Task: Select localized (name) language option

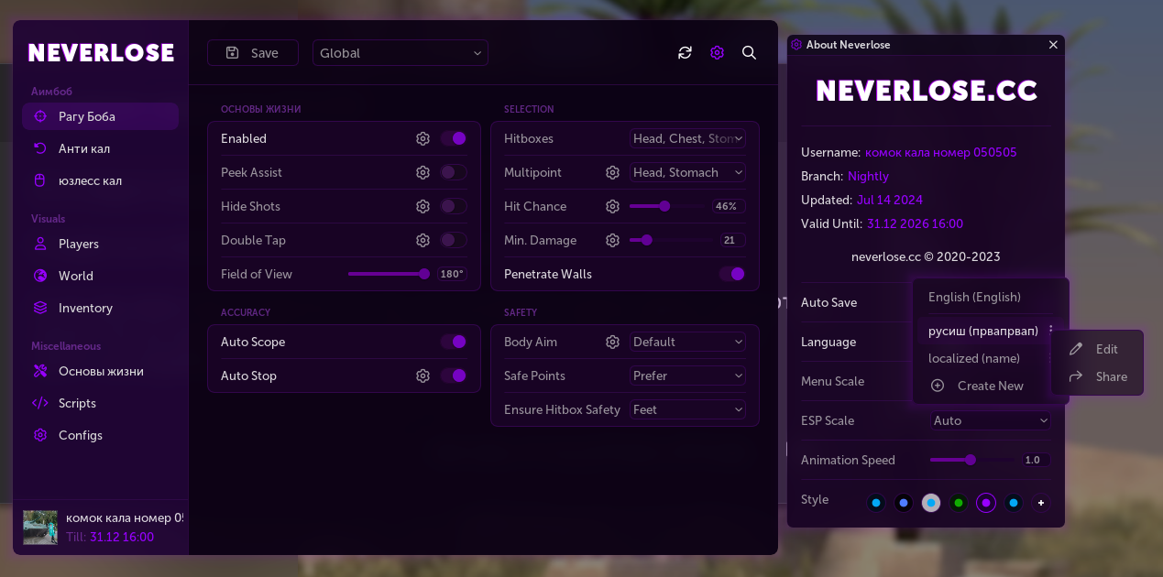Action: (x=974, y=358)
